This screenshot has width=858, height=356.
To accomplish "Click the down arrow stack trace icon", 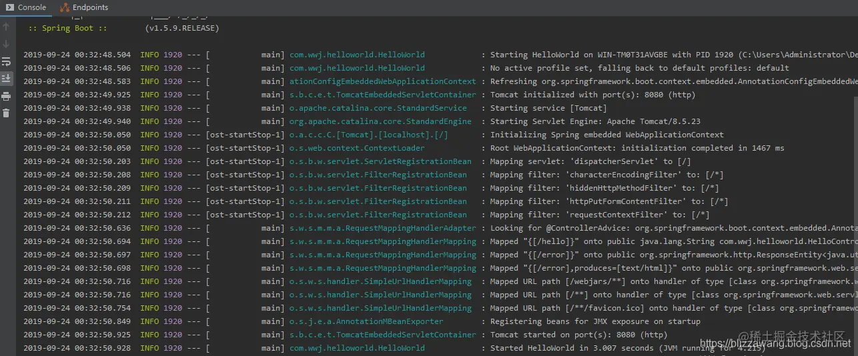I will point(7,44).
